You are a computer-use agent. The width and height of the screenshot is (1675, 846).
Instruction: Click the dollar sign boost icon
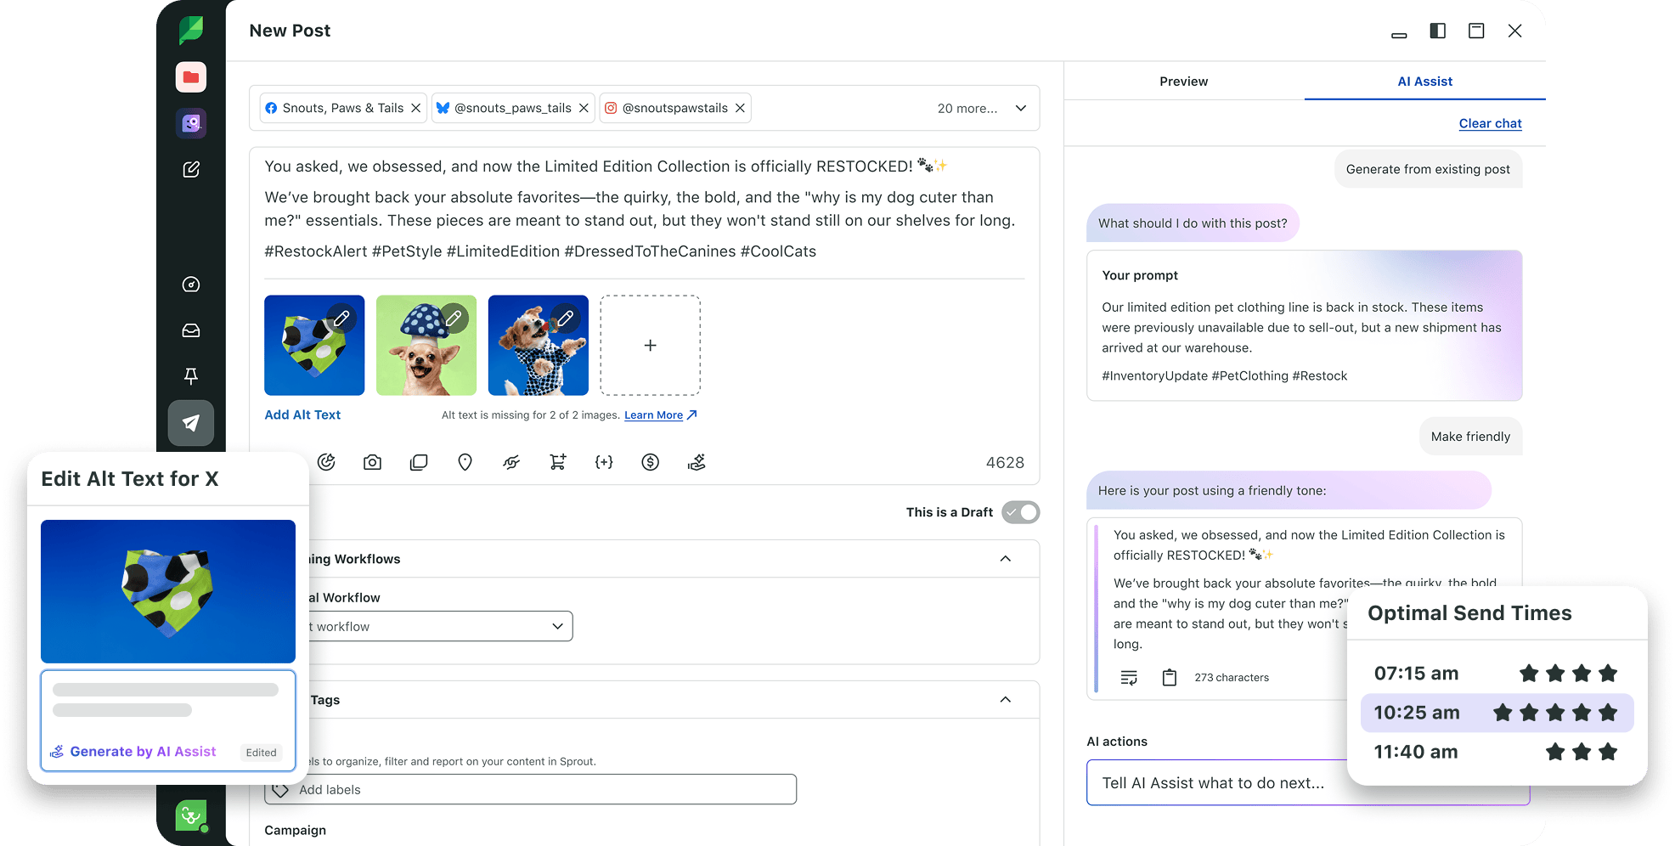[651, 462]
